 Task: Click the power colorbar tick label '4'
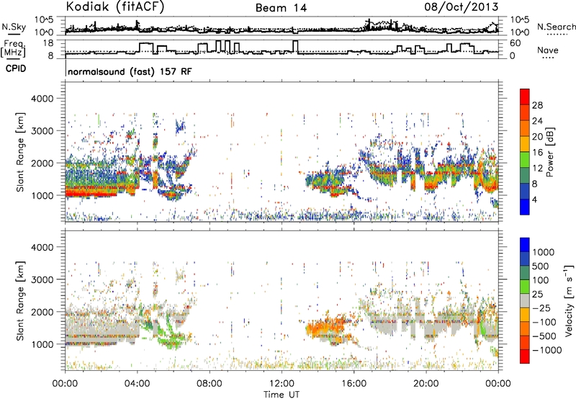pyautogui.click(x=534, y=200)
